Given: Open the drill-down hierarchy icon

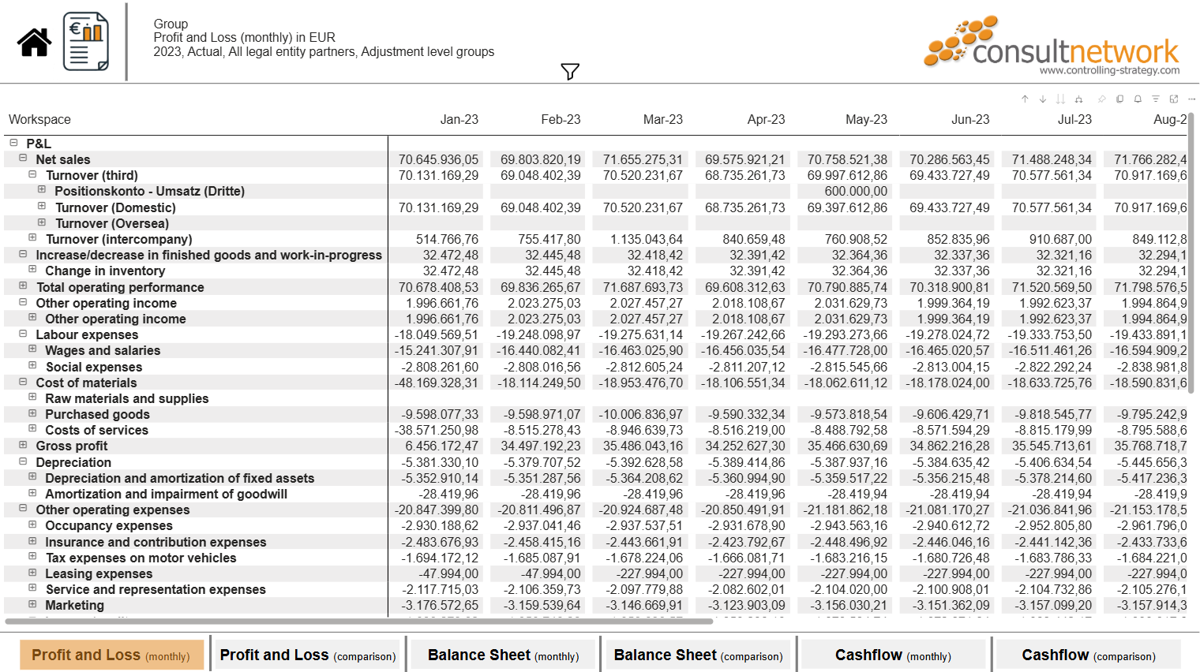Looking at the screenshot, I should 1078,99.
